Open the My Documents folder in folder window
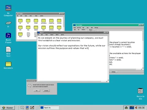Image resolution: width=147 pixels, height=110 pixels. [x=43, y=21]
